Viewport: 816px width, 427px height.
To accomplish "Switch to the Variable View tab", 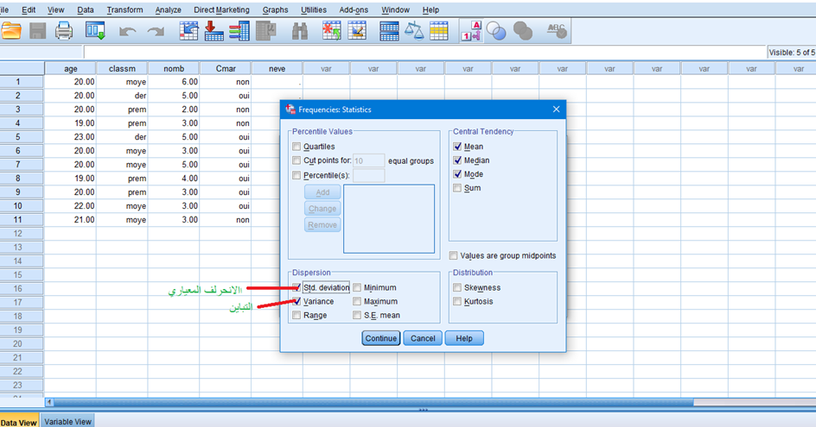I will [x=68, y=422].
